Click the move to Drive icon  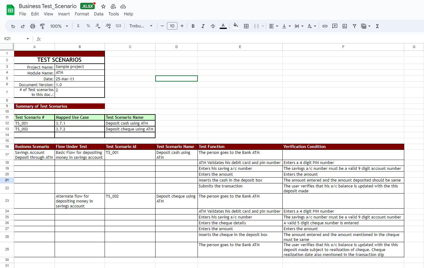click(x=113, y=6)
